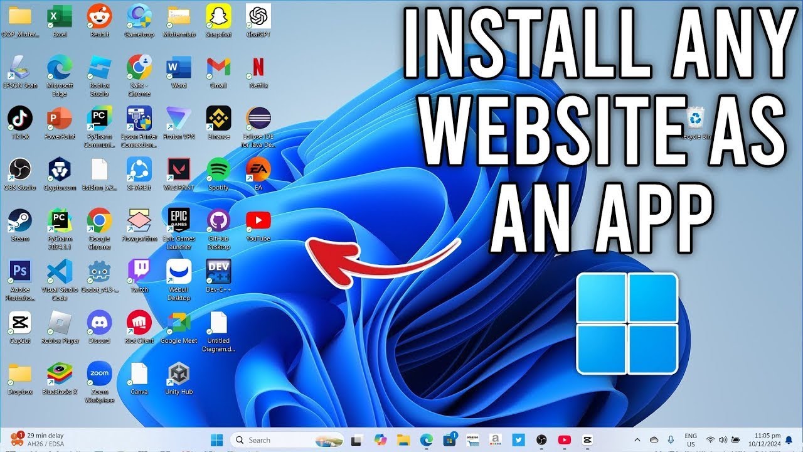Open the Windows Start menu

(216, 440)
